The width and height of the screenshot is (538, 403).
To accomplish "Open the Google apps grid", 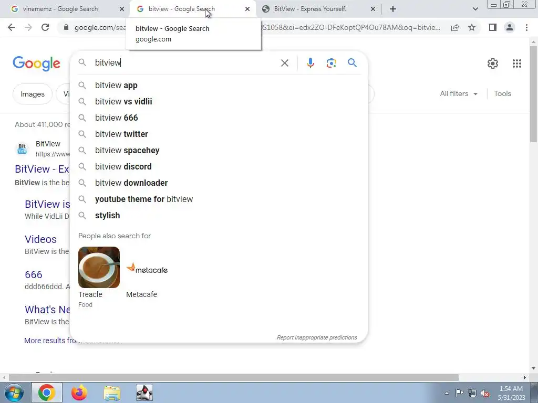I will tap(517, 63).
